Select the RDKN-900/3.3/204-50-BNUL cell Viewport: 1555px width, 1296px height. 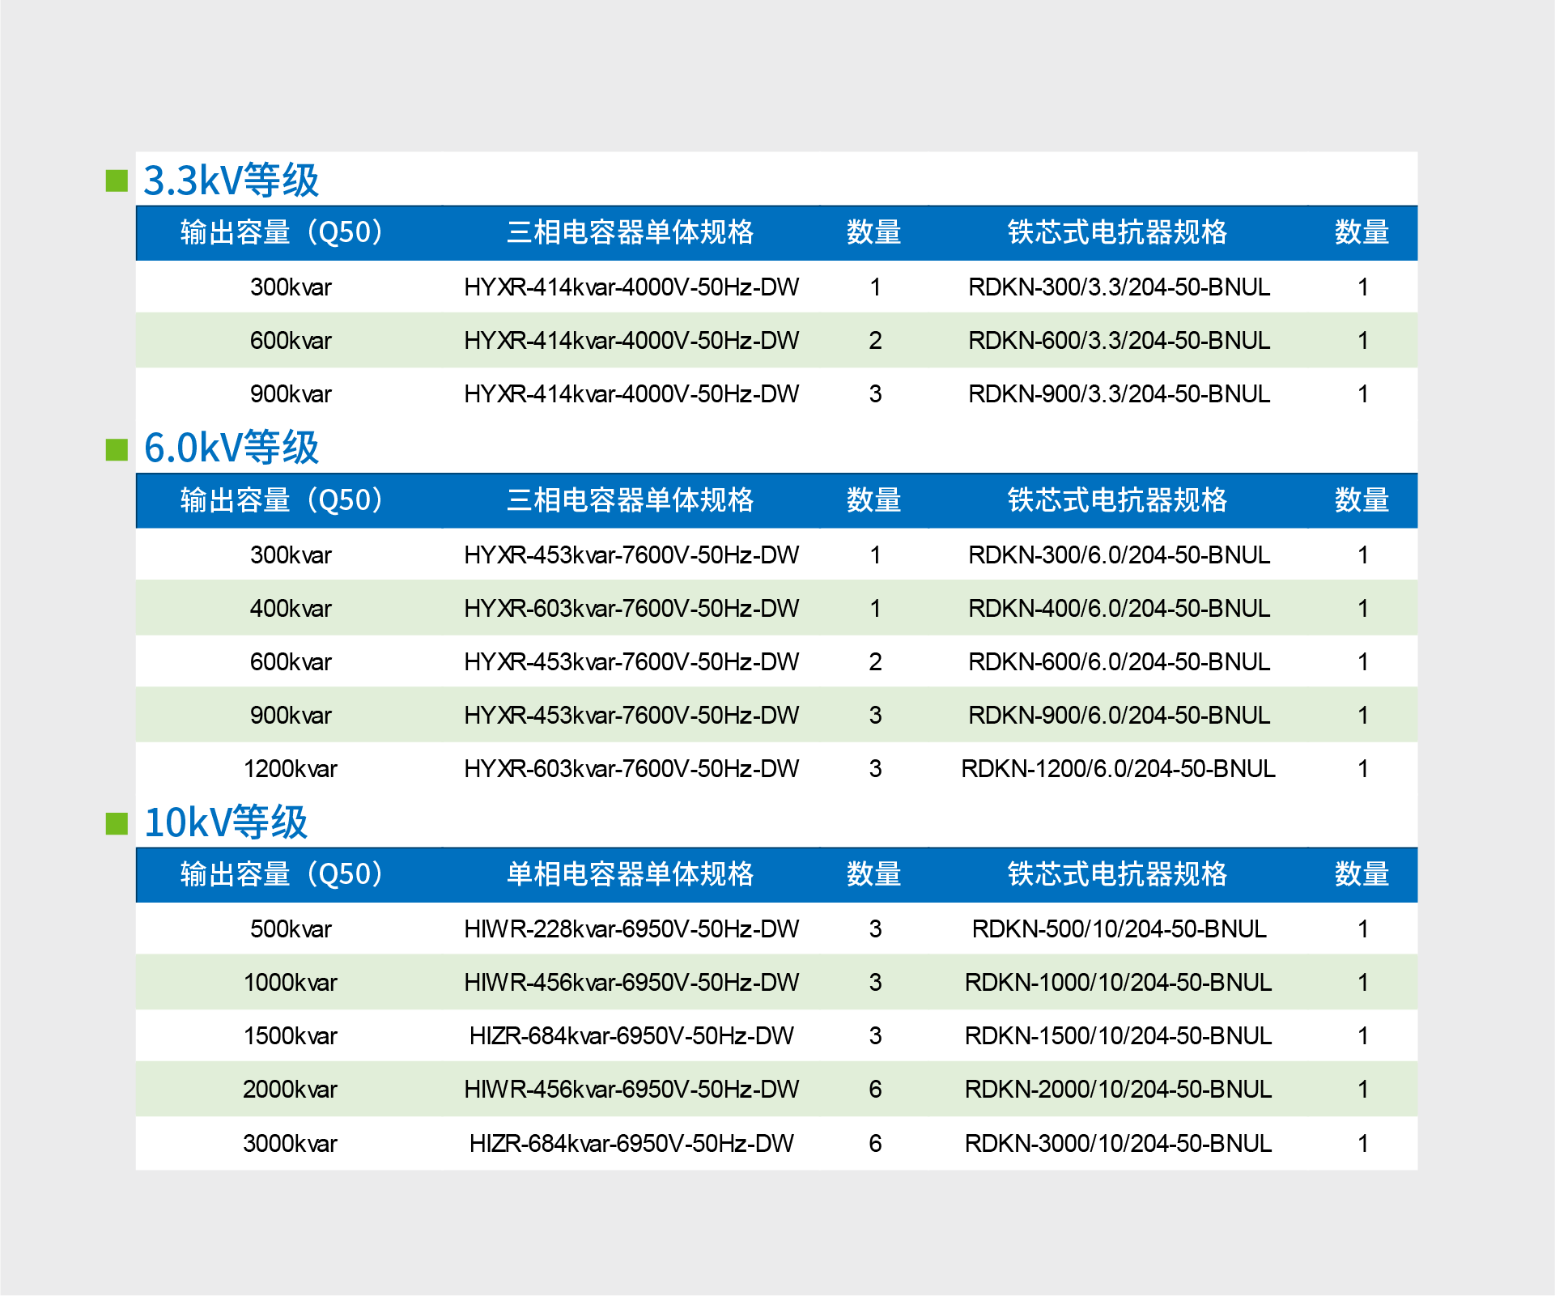1119,393
